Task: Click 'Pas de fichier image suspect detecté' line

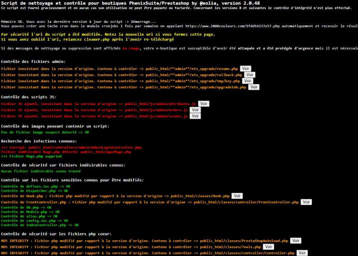Action: (45, 132)
